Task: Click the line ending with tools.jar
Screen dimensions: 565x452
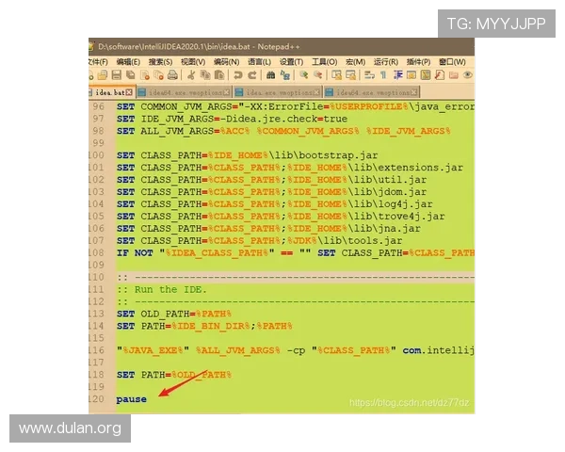Action: click(259, 241)
